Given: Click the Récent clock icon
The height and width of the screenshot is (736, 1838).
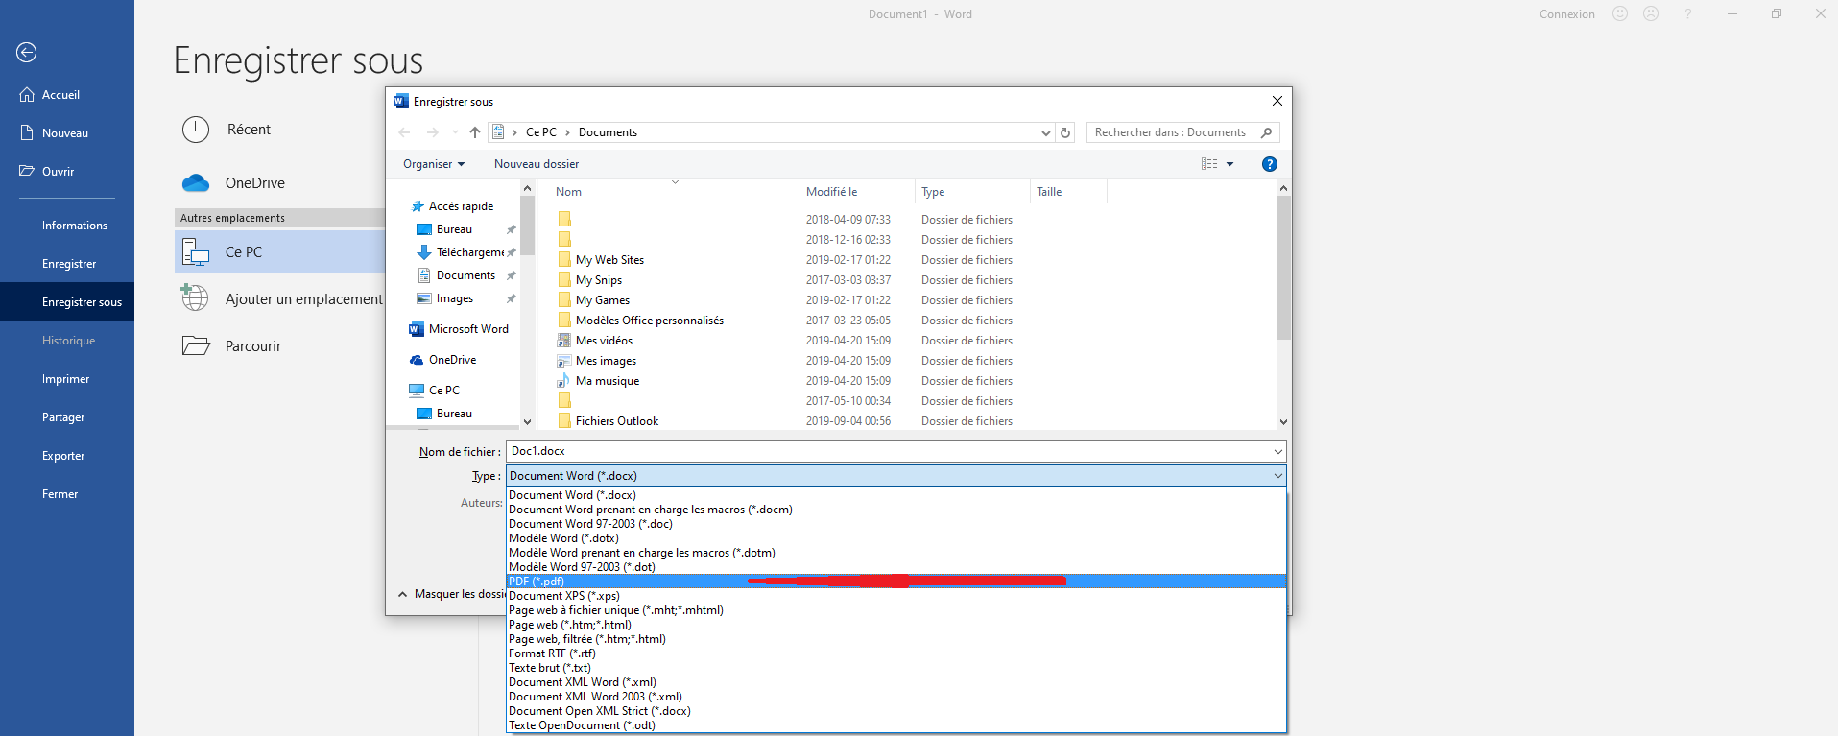Looking at the screenshot, I should (196, 130).
